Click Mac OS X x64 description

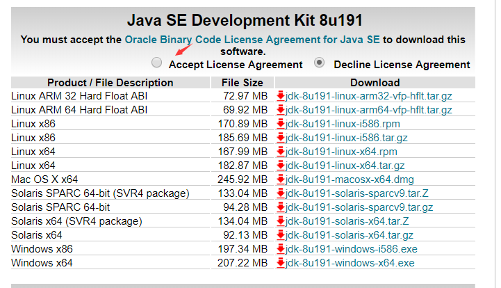[x=44, y=179]
